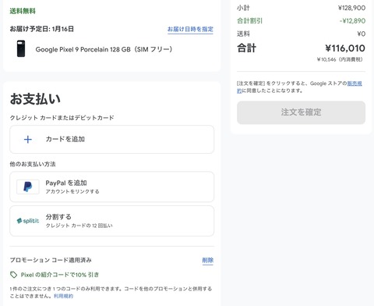Select カードを追加 payment option

point(112,140)
